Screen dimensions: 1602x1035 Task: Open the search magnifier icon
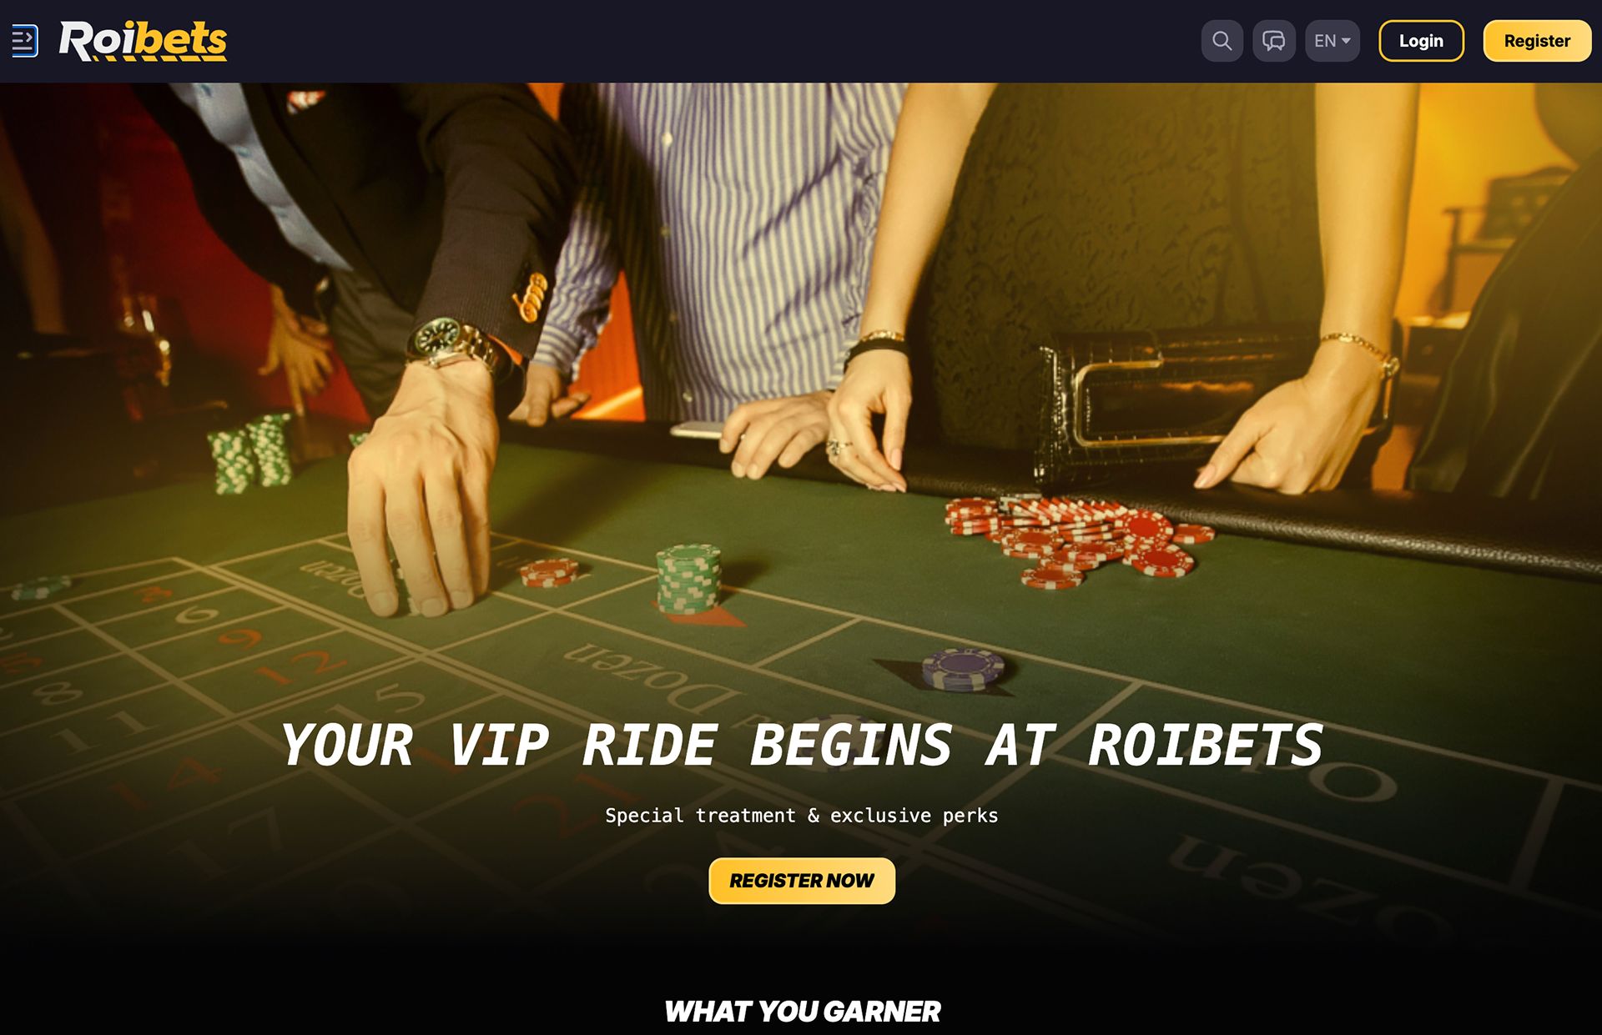coord(1222,41)
